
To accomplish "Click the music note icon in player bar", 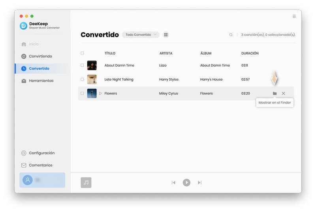I will (x=86, y=182).
